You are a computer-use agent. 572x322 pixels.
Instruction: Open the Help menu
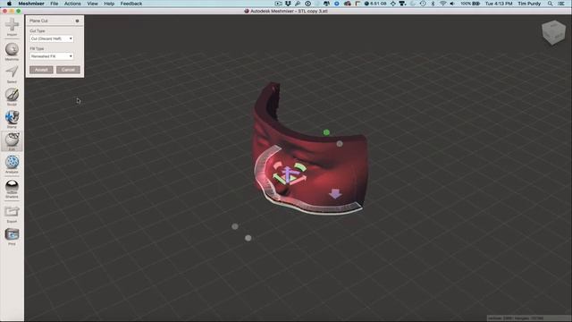(109, 4)
